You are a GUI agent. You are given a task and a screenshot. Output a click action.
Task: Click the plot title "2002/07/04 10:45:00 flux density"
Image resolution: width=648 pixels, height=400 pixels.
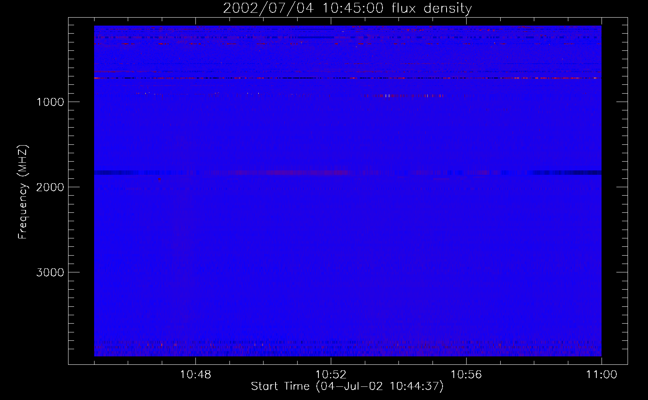[x=347, y=8]
